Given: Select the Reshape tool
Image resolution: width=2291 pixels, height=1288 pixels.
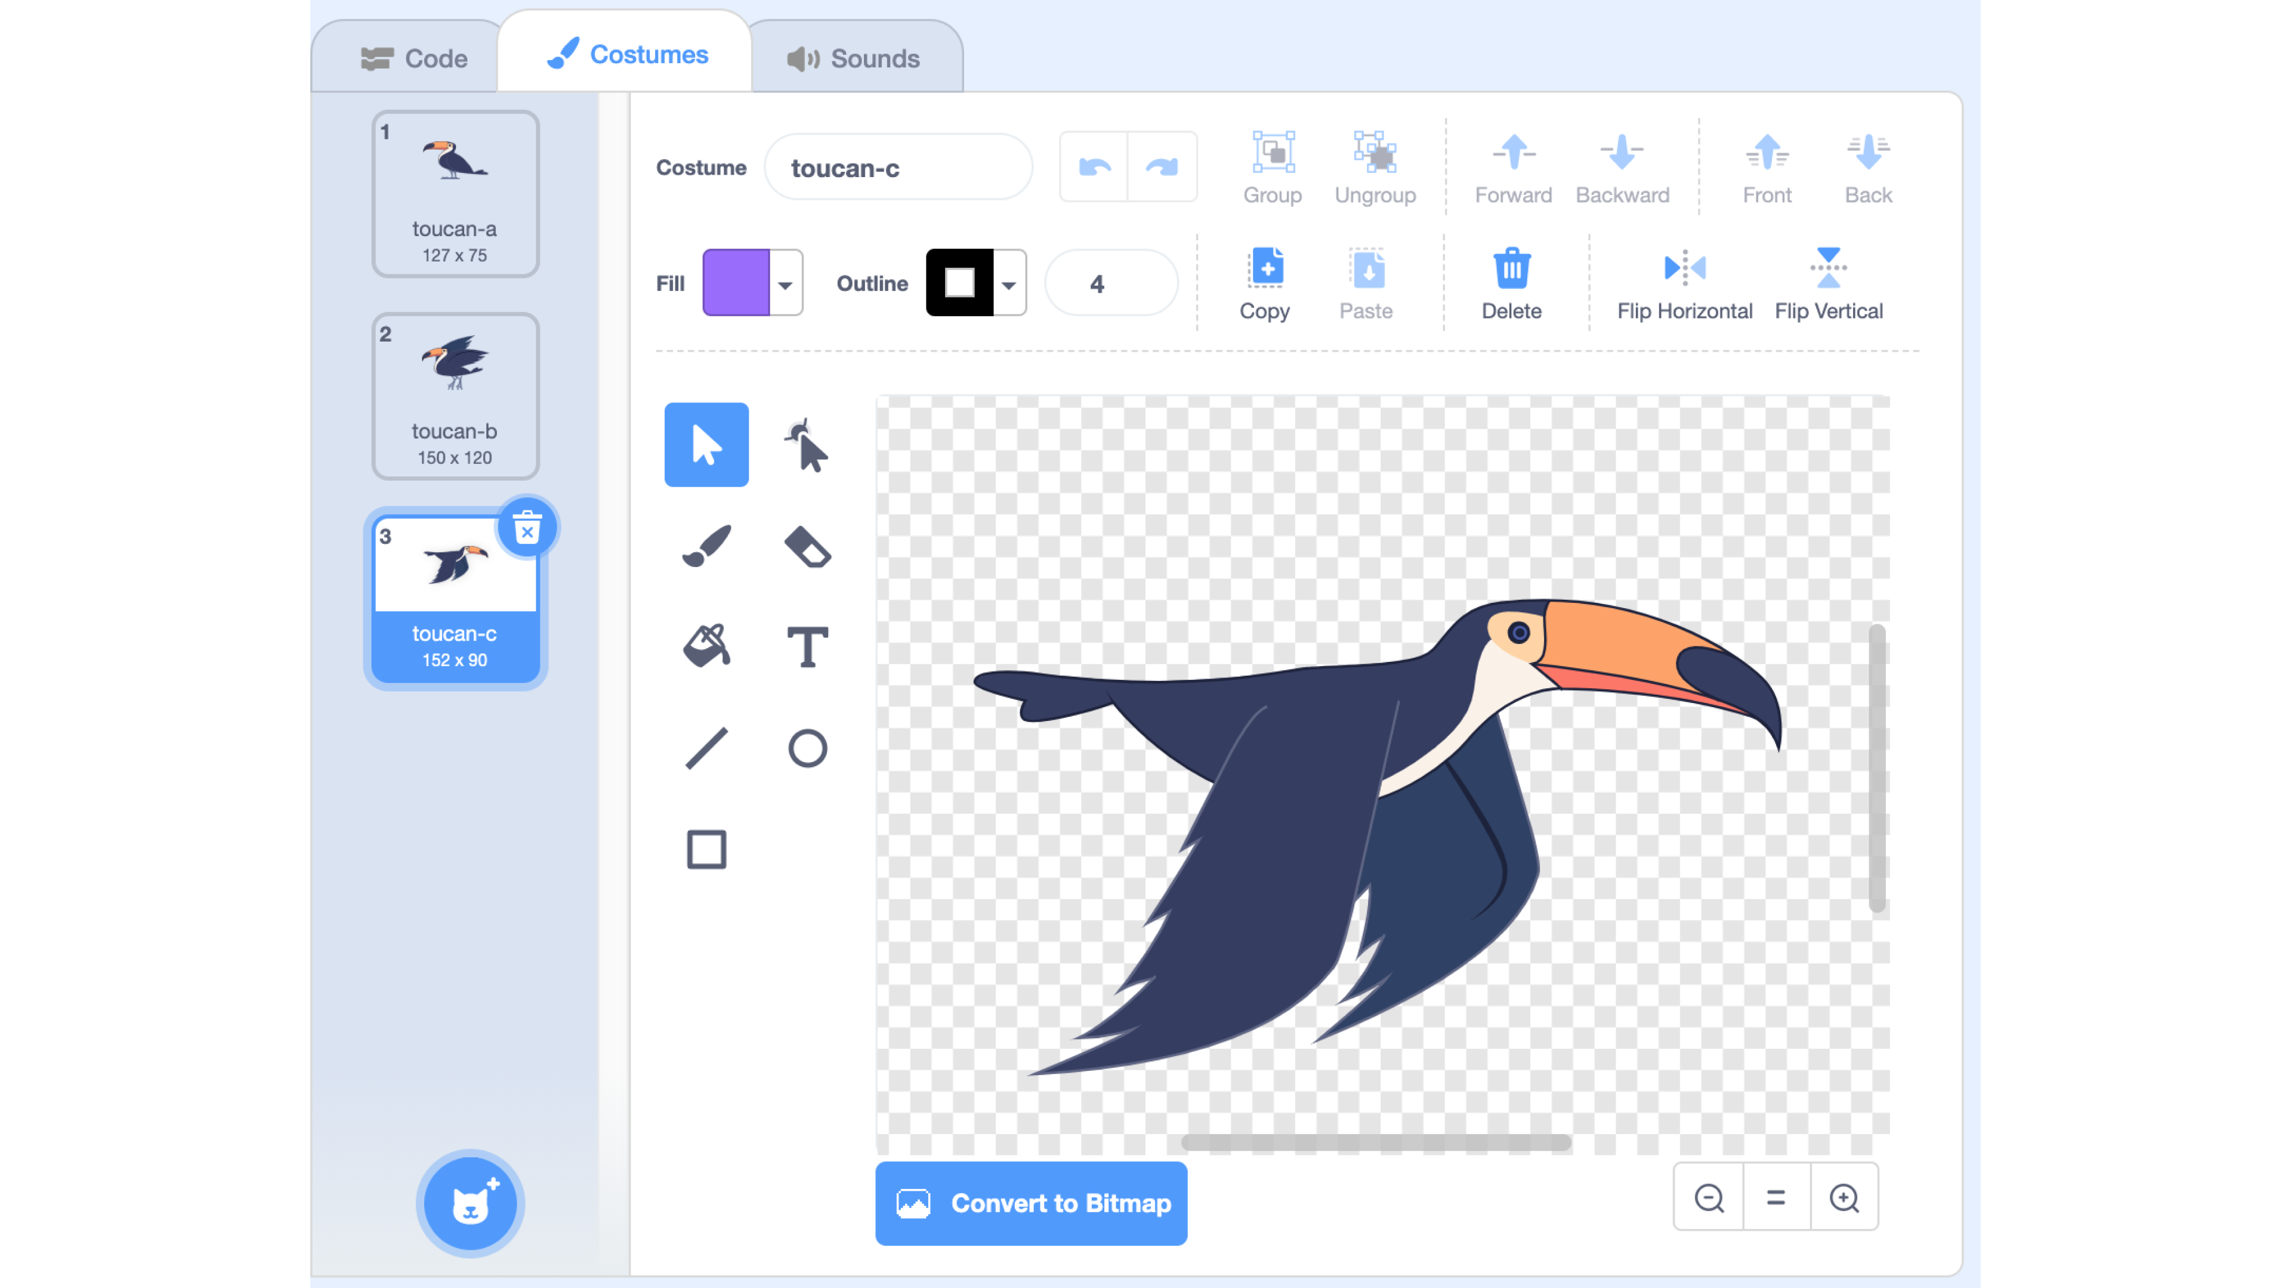Looking at the screenshot, I should [x=807, y=445].
